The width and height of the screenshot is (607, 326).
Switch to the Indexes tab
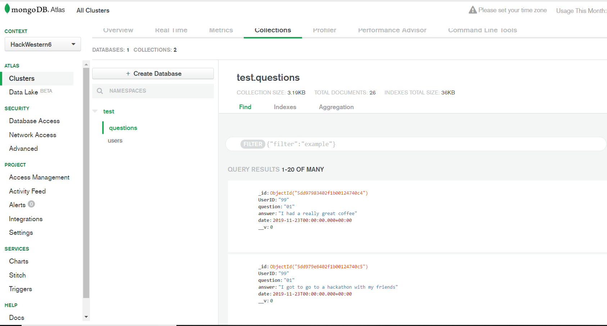point(285,107)
